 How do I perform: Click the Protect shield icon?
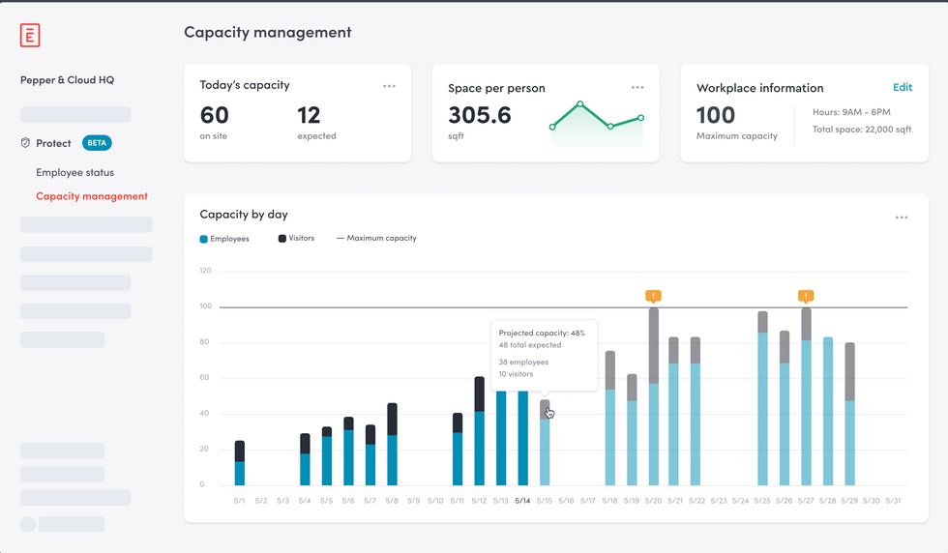tap(25, 143)
